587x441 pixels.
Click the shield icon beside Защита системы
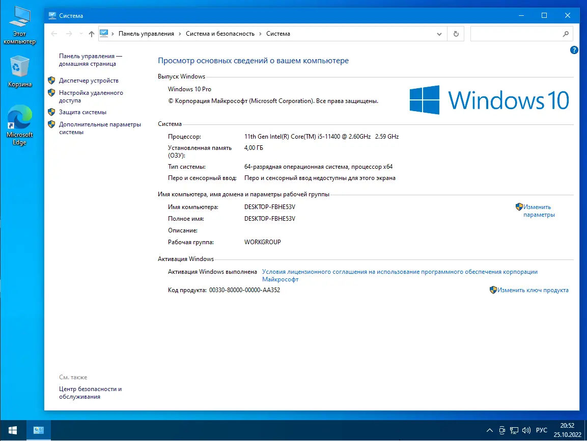tap(51, 112)
